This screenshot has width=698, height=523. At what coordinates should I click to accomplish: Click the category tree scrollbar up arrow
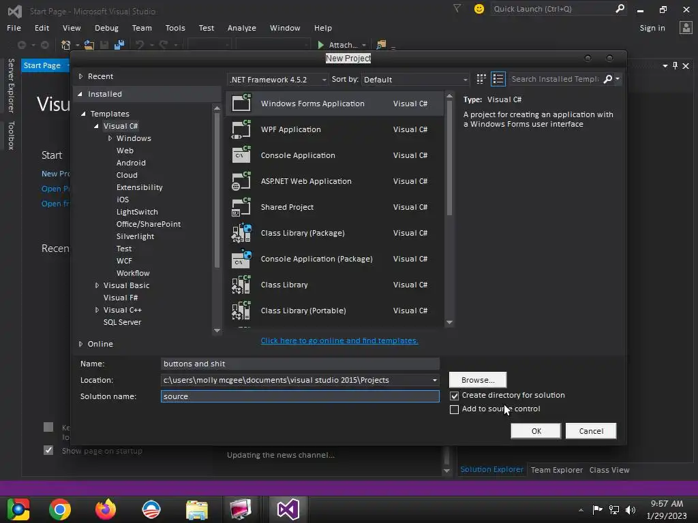point(217,108)
